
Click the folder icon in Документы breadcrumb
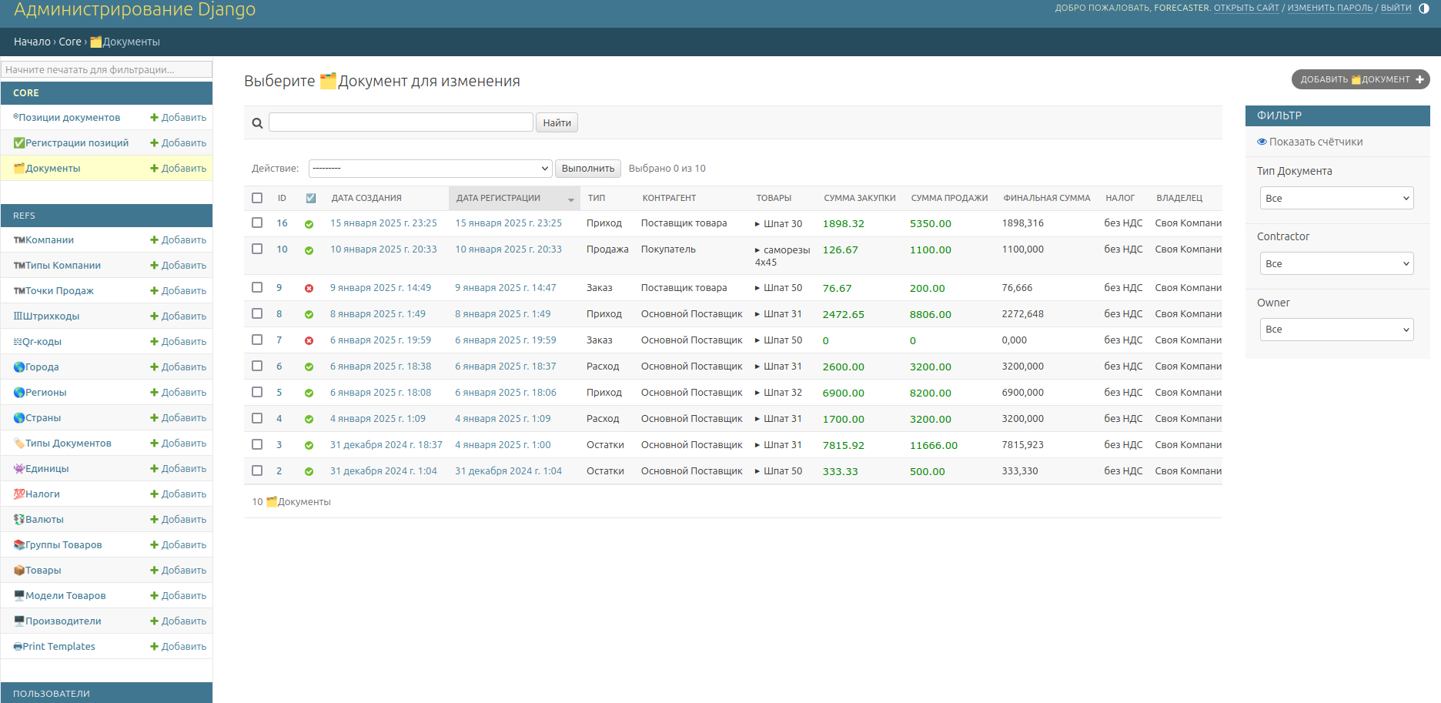[x=96, y=42]
